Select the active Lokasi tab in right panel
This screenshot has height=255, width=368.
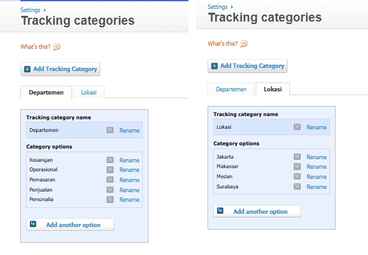273,89
